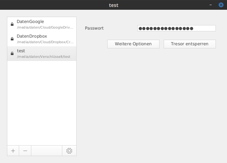Click the lock icon beside DatenDropbox
227x163 pixels.
pyautogui.click(x=12, y=39)
